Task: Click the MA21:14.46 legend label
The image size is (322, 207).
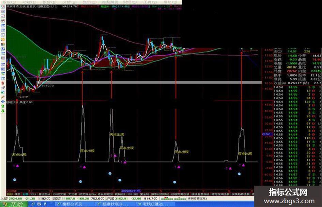Action: 120,6
